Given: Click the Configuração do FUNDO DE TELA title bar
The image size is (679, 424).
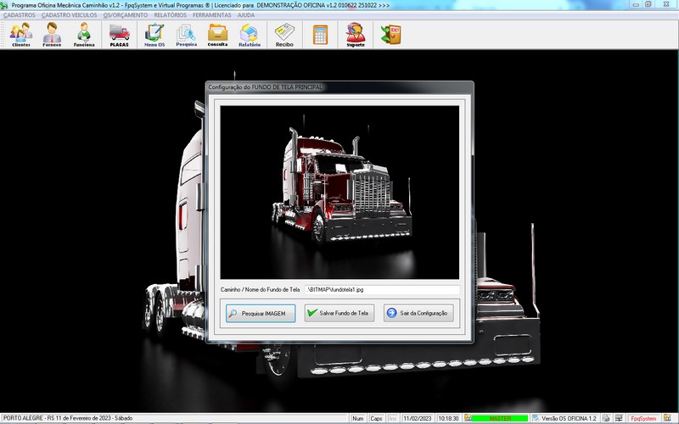Looking at the screenshot, I should (339, 87).
